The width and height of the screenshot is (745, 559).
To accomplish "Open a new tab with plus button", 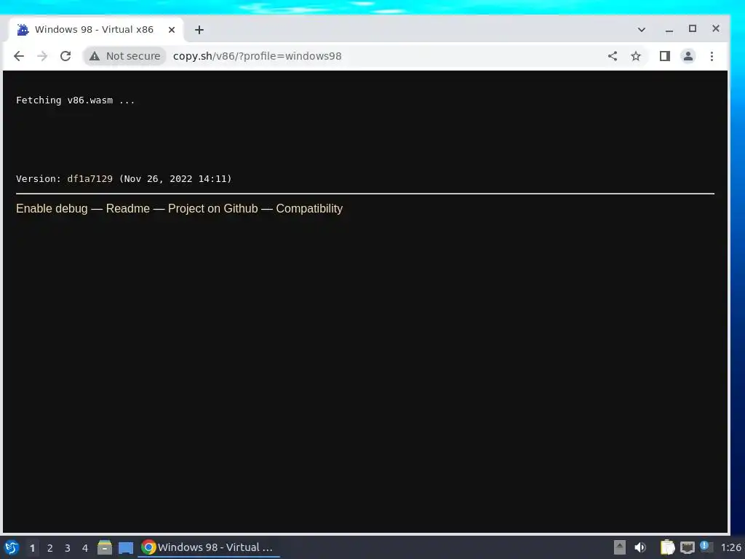I will [199, 29].
